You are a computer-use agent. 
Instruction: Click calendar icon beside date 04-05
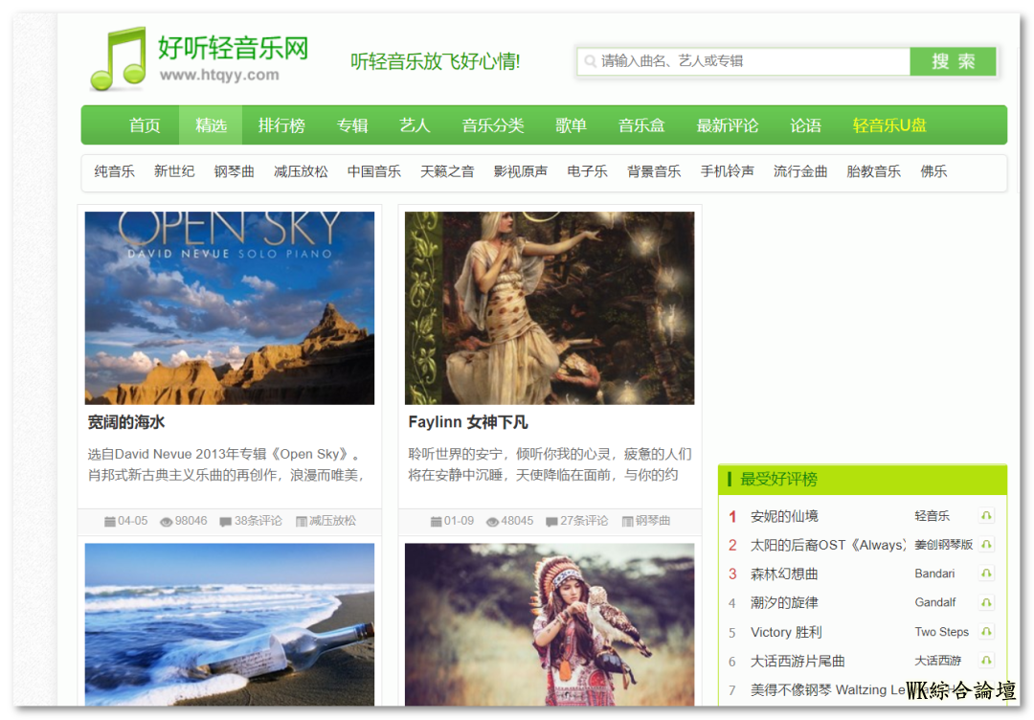point(110,522)
